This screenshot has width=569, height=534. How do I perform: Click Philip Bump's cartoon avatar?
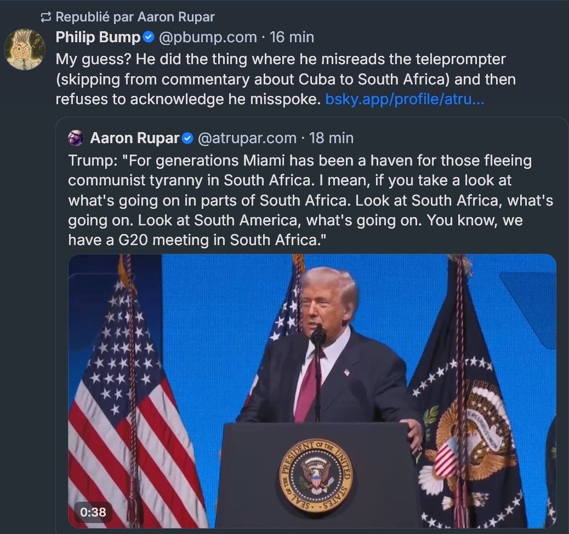pyautogui.click(x=25, y=50)
